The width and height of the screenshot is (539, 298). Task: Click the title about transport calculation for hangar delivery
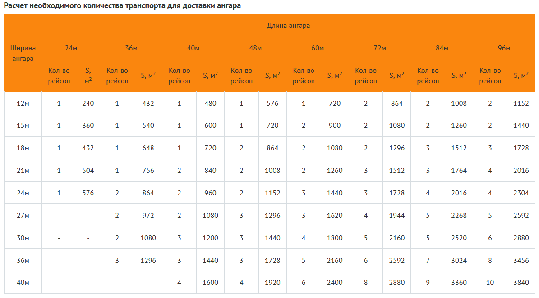[122, 6]
